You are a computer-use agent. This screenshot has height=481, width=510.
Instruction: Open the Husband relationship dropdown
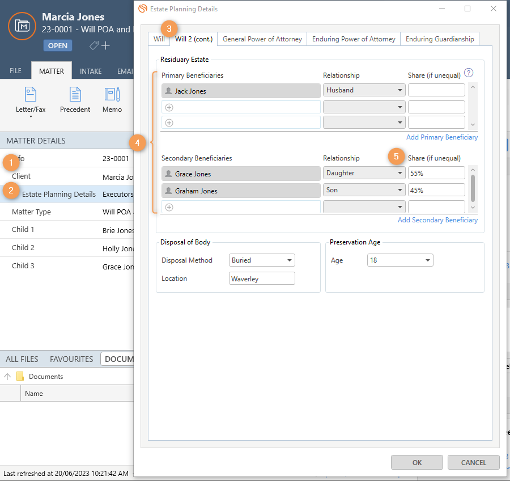click(364, 90)
